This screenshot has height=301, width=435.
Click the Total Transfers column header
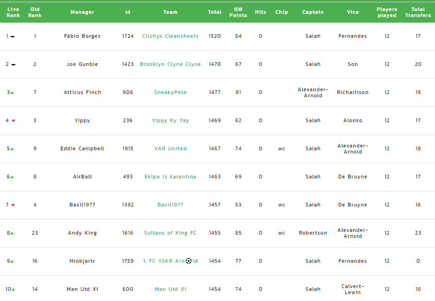pyautogui.click(x=418, y=12)
